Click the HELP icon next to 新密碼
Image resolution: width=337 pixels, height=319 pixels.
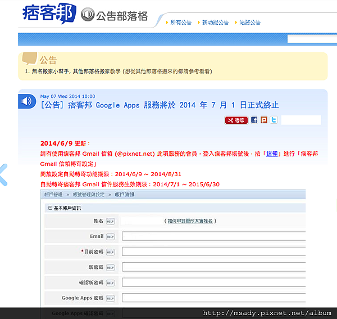pyautogui.click(x=110, y=268)
